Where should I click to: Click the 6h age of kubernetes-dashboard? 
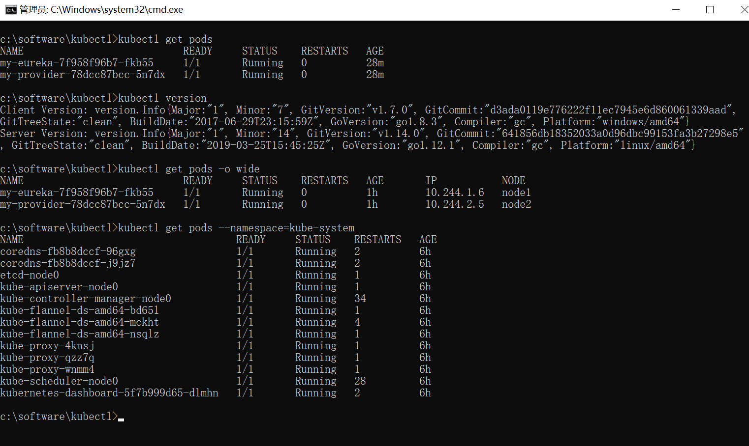425,393
